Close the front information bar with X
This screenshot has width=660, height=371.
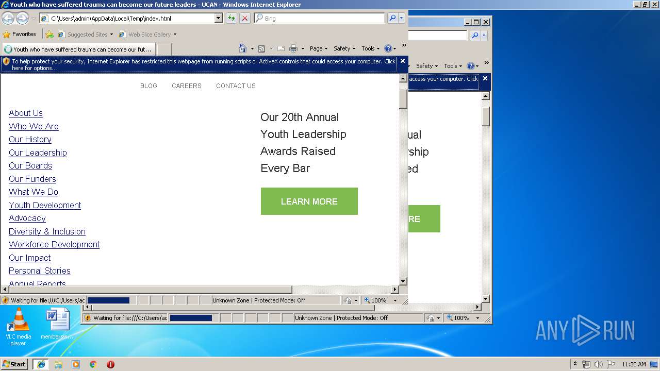click(403, 61)
